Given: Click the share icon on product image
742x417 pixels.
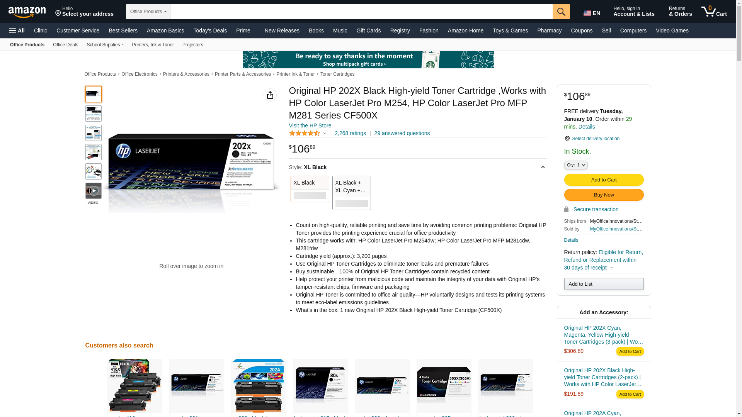Looking at the screenshot, I should point(270,95).
